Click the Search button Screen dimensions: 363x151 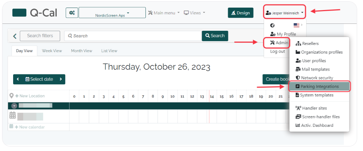pos(215,36)
